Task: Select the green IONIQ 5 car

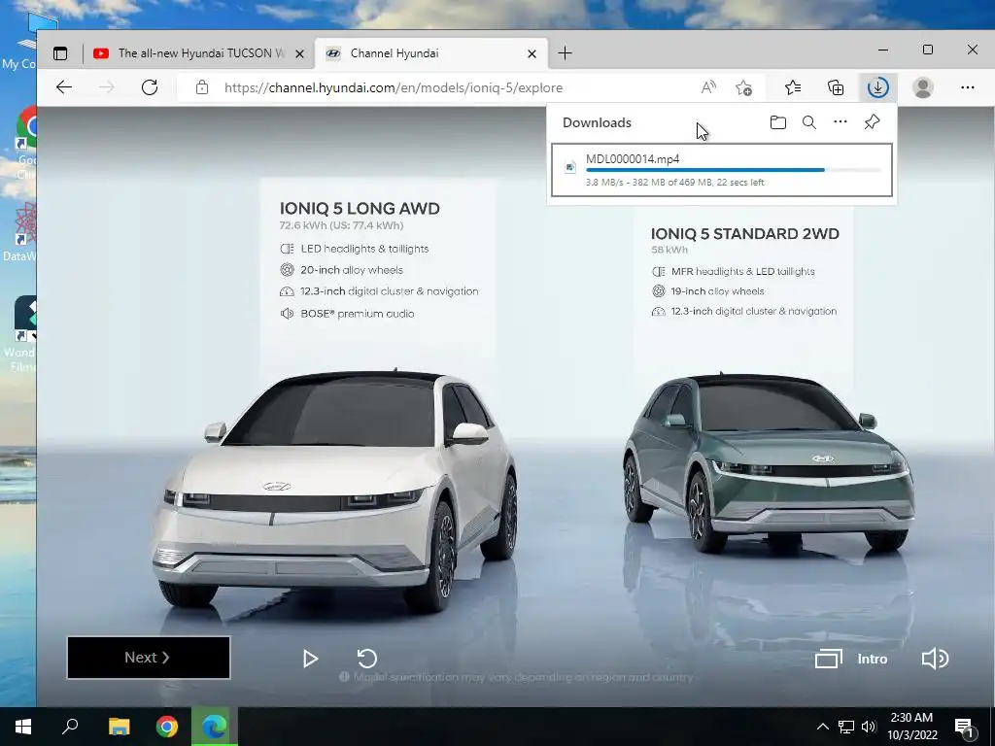Action: pyautogui.click(x=770, y=461)
